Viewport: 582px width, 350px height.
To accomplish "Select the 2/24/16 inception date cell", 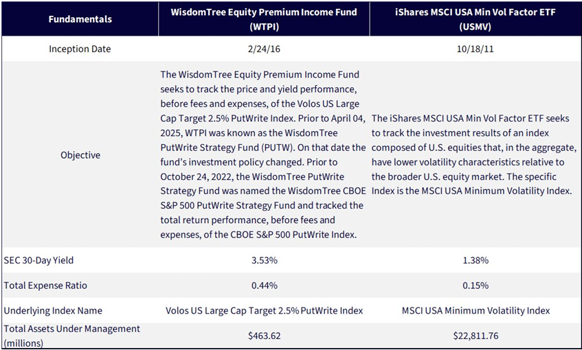I will click(264, 49).
